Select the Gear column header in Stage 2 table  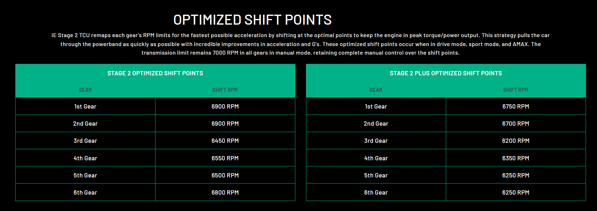coord(85,90)
